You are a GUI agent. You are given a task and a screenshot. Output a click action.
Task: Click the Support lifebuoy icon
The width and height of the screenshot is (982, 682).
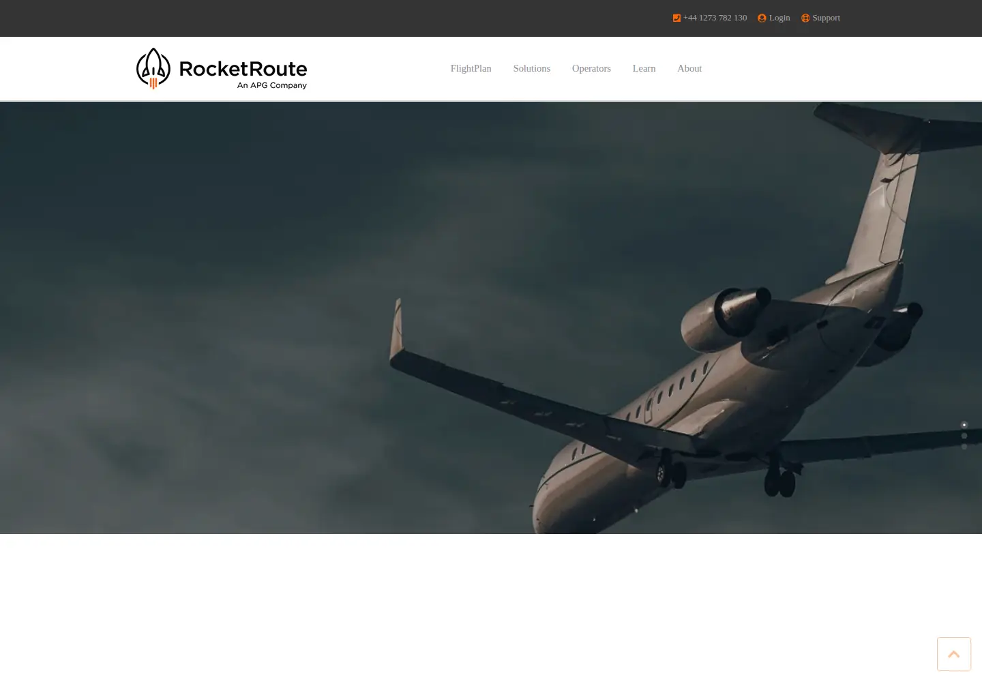coord(805,18)
